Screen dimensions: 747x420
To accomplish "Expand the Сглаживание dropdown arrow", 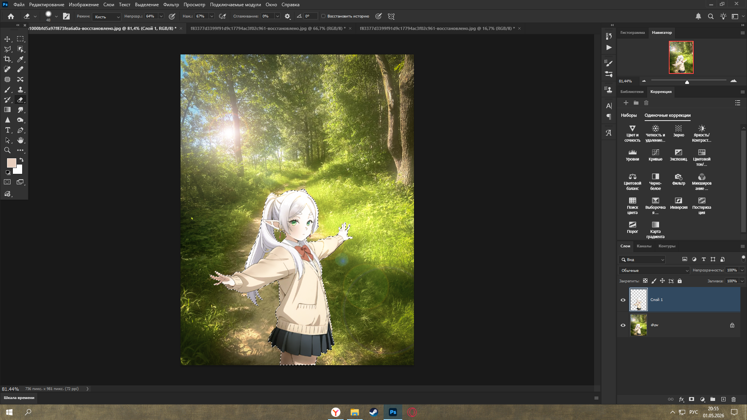I will pyautogui.click(x=277, y=16).
